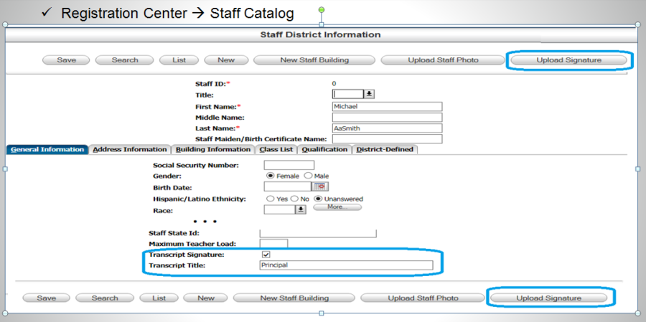Choose No for Hispanic/Latino Ethnicity

[x=294, y=199]
